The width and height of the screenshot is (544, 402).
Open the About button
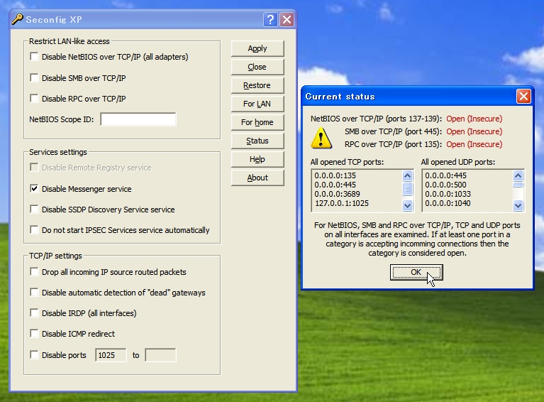pyautogui.click(x=257, y=178)
